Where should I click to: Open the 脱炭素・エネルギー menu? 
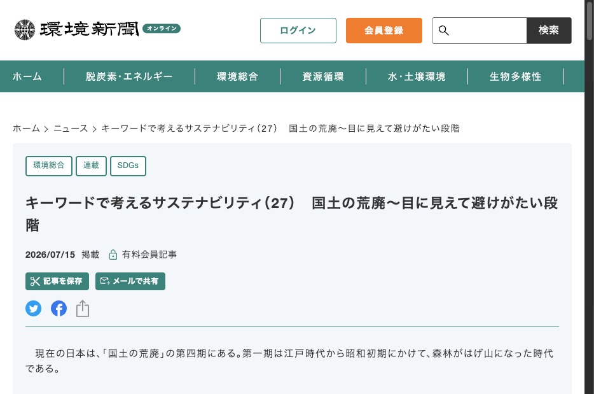[x=129, y=76]
